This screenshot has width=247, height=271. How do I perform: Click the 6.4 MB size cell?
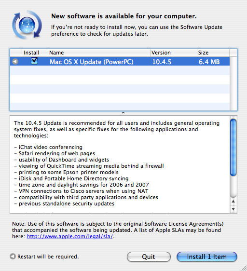click(x=209, y=62)
